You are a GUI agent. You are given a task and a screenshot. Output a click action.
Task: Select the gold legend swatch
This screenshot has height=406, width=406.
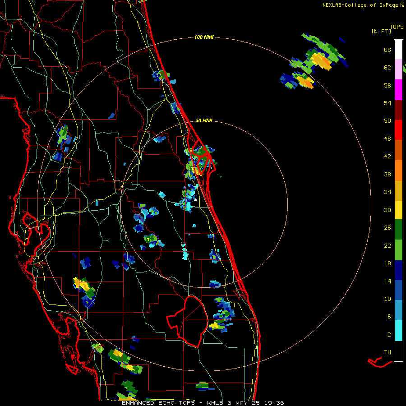(398, 191)
